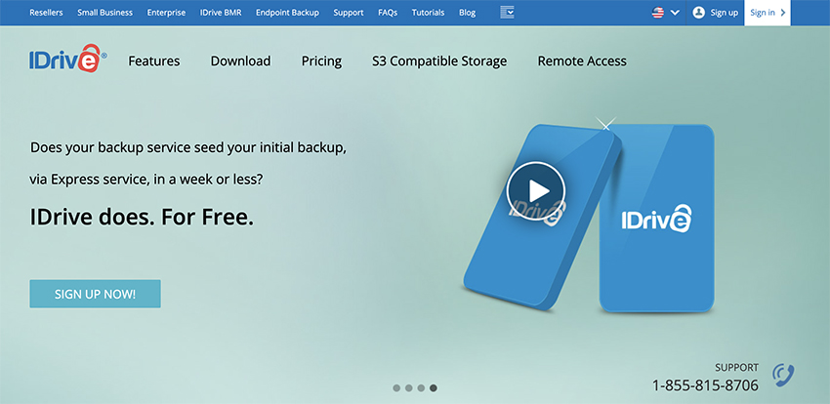Click the support phone handset icon
This screenshot has width=830, height=404.
[x=783, y=375]
